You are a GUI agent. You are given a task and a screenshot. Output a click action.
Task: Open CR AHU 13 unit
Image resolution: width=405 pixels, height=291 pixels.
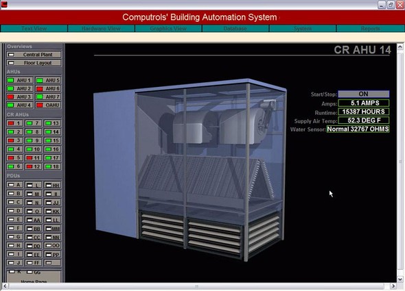pyautogui.click(x=52, y=123)
